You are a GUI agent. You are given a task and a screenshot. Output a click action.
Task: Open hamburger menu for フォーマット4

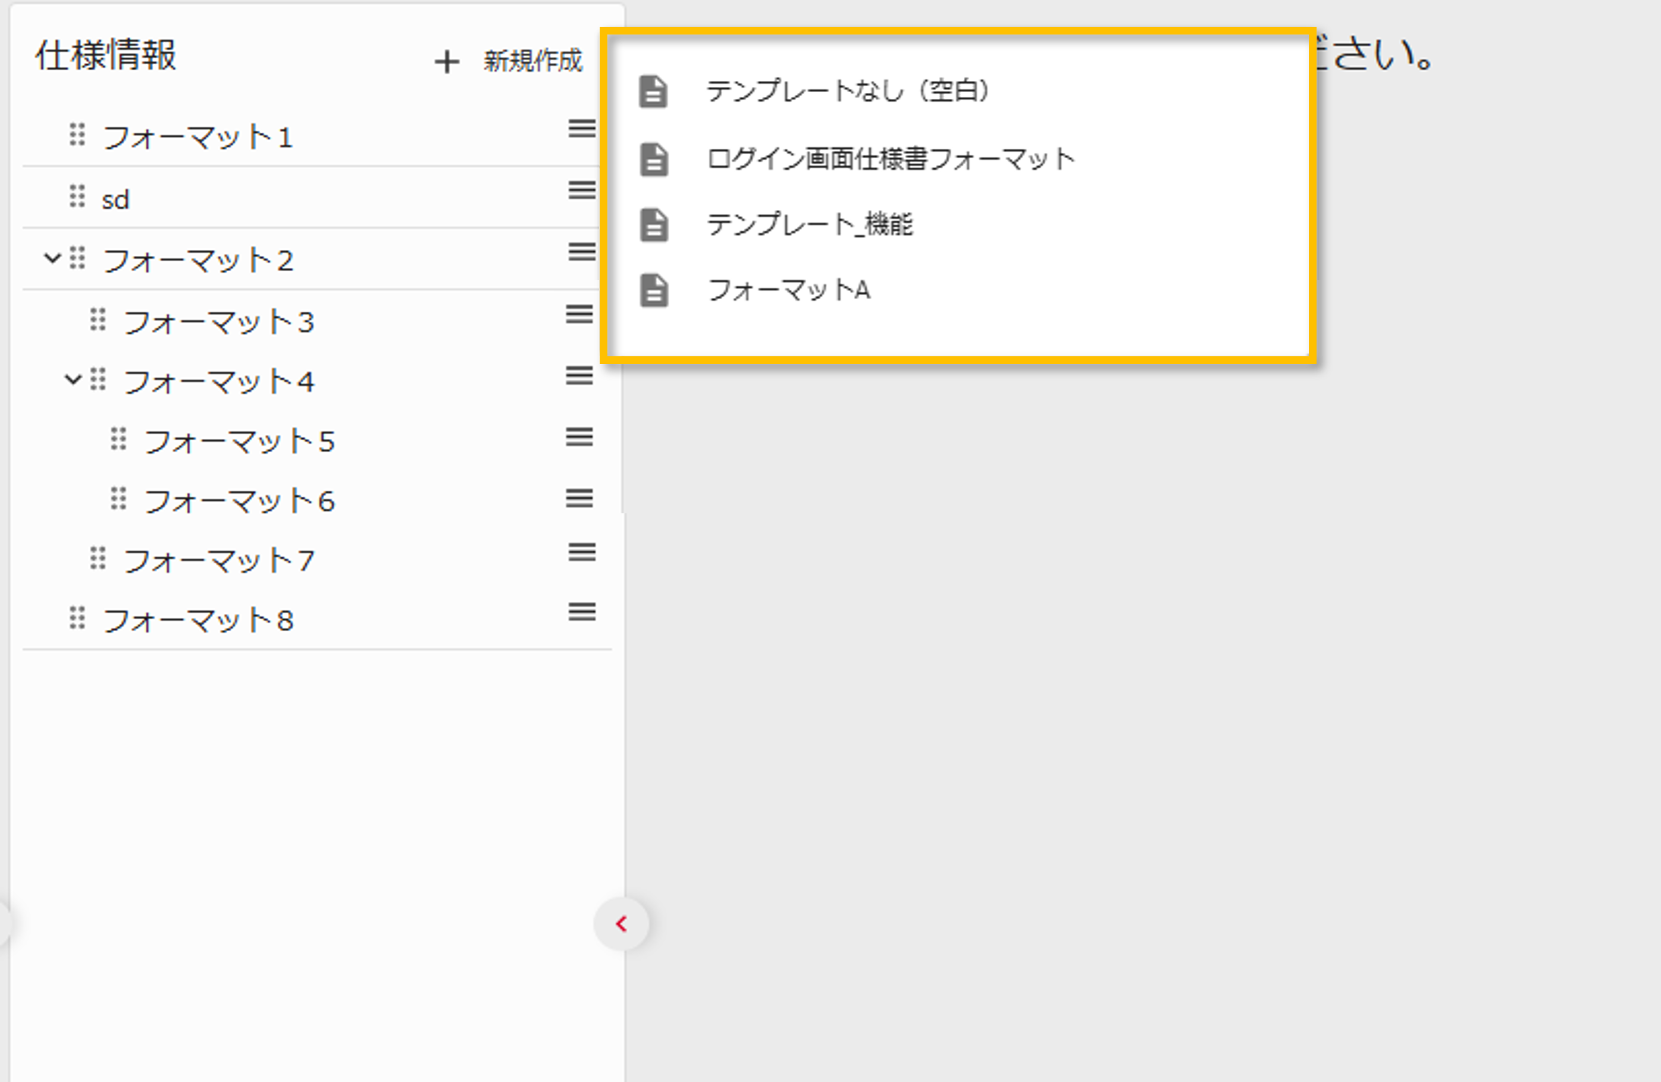coord(579,375)
